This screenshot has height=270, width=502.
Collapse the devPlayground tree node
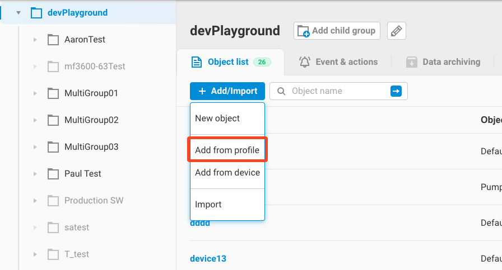click(x=18, y=12)
